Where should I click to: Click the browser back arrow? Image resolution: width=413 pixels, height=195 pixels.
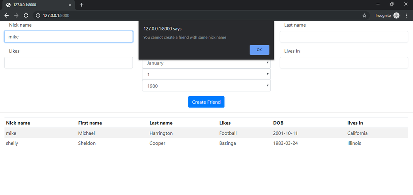[7, 16]
